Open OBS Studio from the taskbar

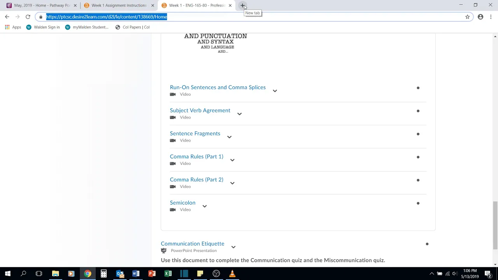tap(216, 274)
